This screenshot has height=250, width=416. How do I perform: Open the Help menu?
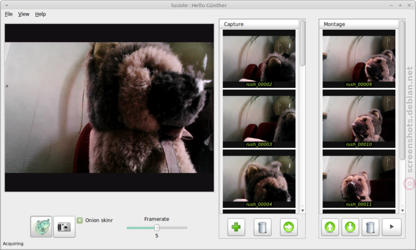point(41,14)
